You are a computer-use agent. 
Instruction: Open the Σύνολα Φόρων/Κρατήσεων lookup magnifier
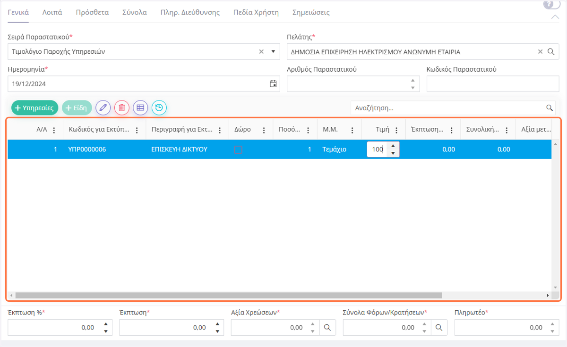pyautogui.click(x=439, y=328)
